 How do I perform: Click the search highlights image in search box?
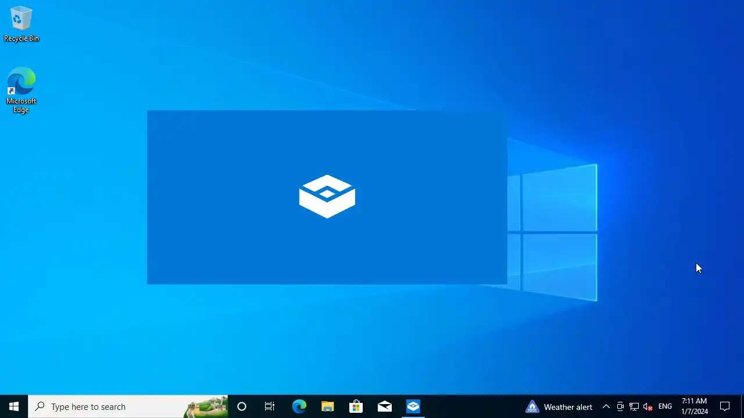[x=206, y=406]
